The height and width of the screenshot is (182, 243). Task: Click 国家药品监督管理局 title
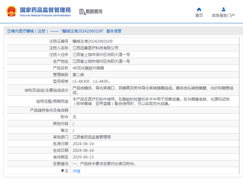(x=45, y=10)
